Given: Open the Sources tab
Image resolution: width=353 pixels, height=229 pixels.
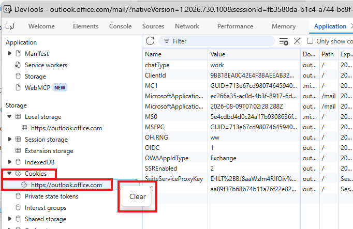Looking at the screenshot, I should click(153, 26).
